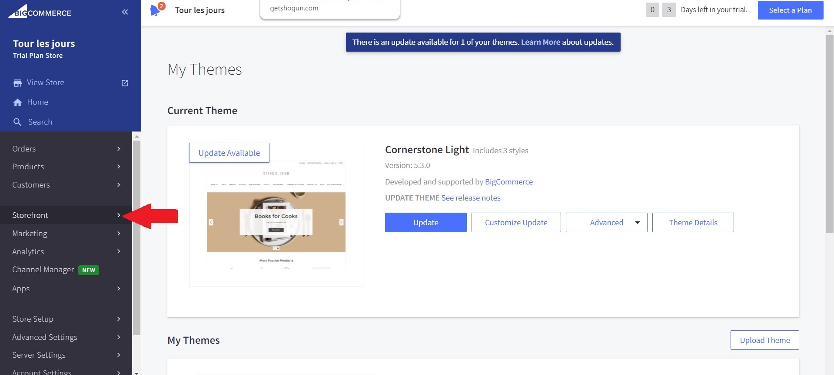Screen dimensions: 834x375
Task: Open the Orders sidebar menu
Action: [66, 149]
